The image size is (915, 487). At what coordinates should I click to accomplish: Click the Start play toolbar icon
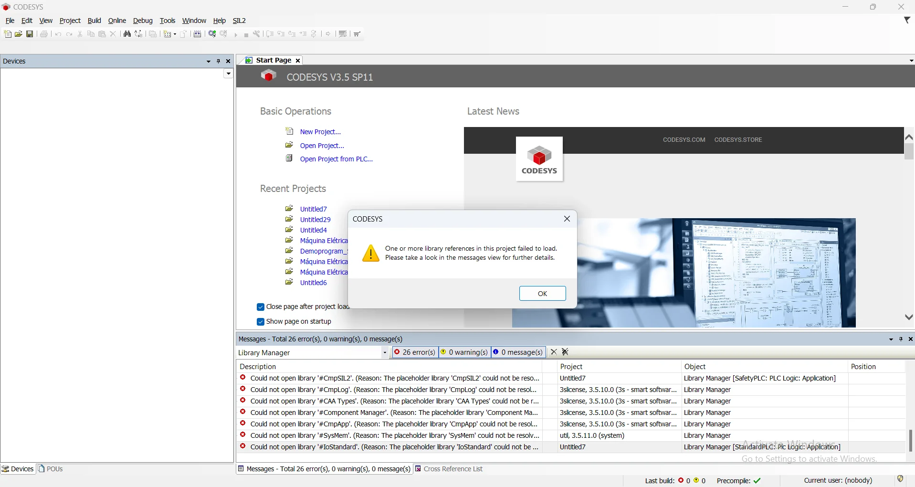tap(236, 34)
